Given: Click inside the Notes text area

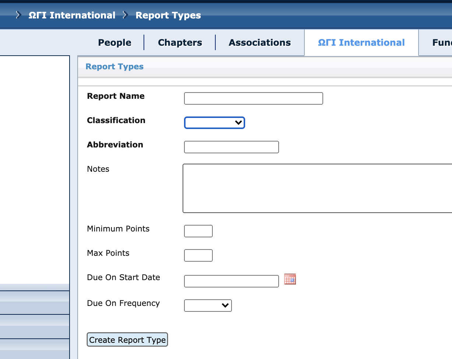Looking at the screenshot, I should tap(317, 188).
